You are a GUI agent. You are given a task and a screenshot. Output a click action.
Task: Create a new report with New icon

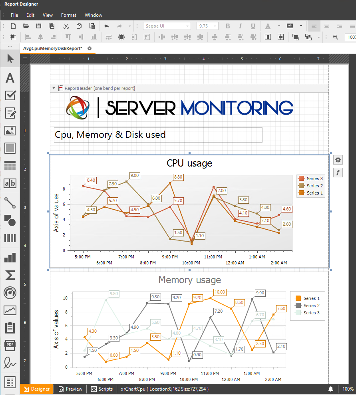(x=13, y=26)
